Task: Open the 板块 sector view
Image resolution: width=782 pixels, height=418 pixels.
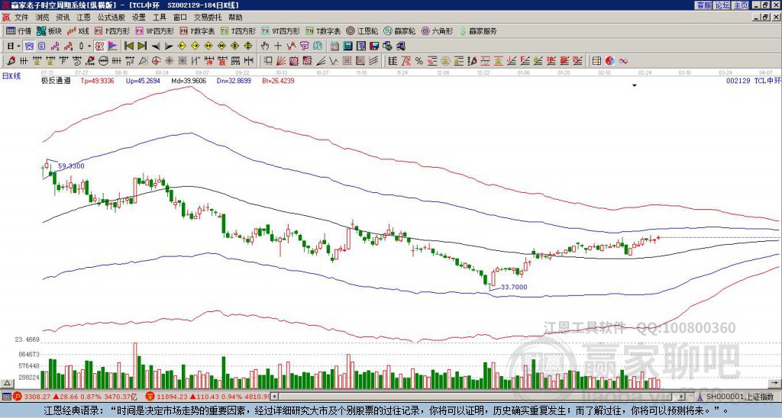Action: pyautogui.click(x=50, y=31)
